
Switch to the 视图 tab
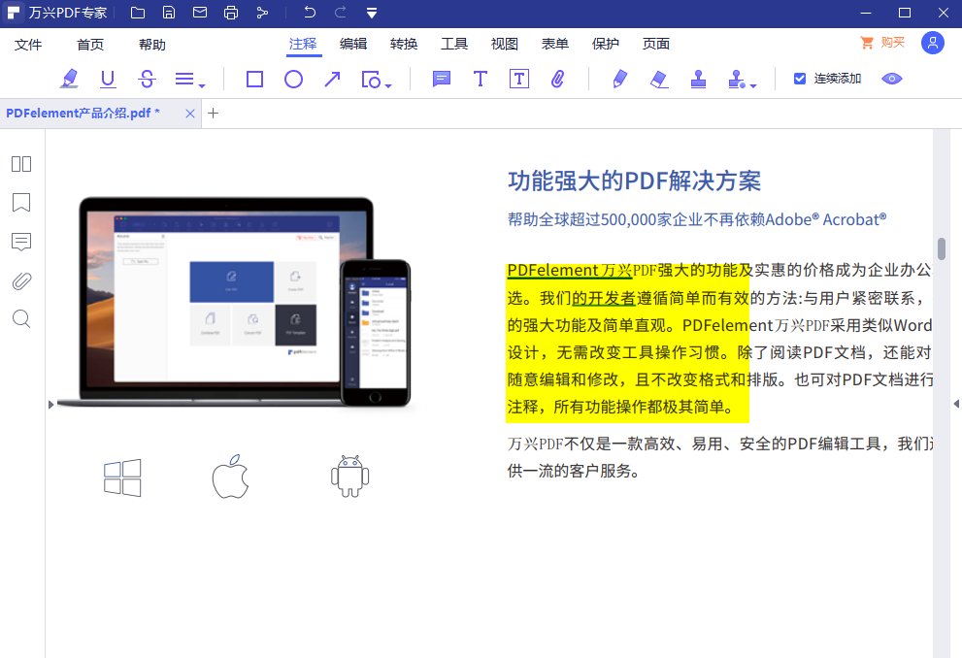click(505, 44)
